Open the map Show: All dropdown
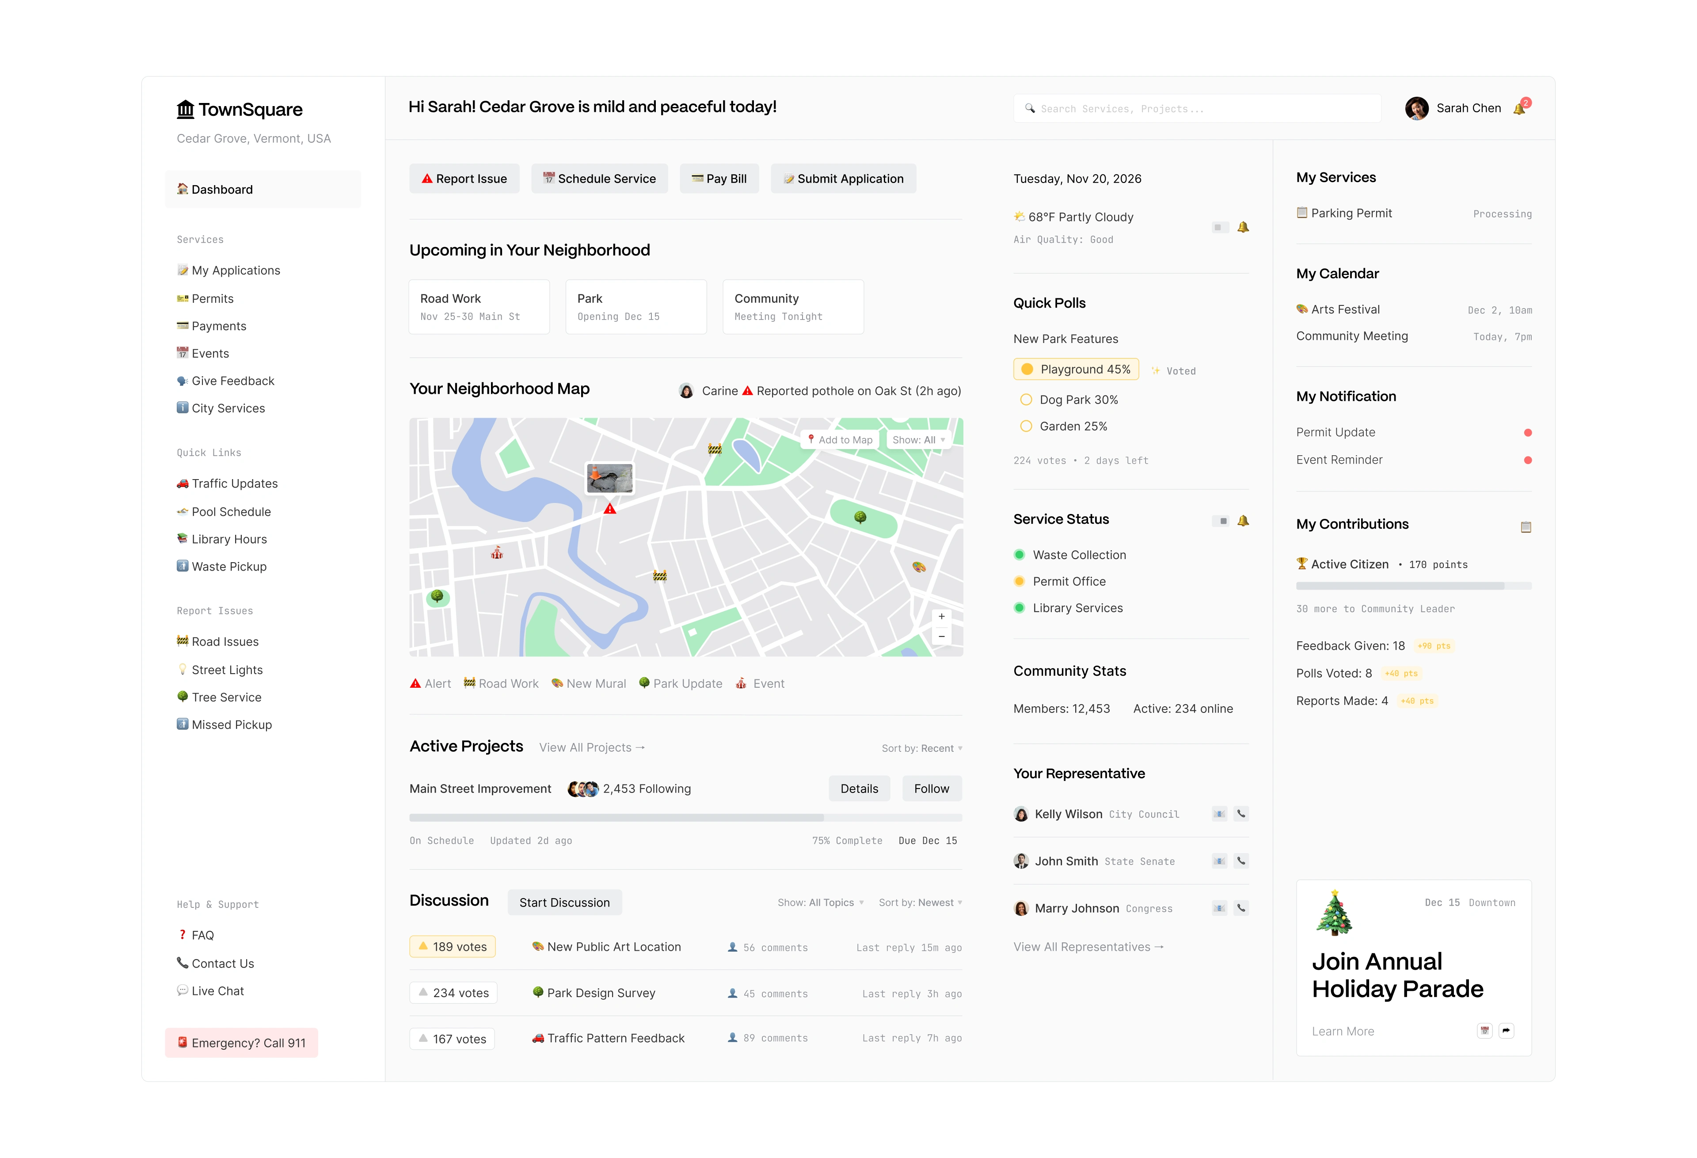 [919, 439]
